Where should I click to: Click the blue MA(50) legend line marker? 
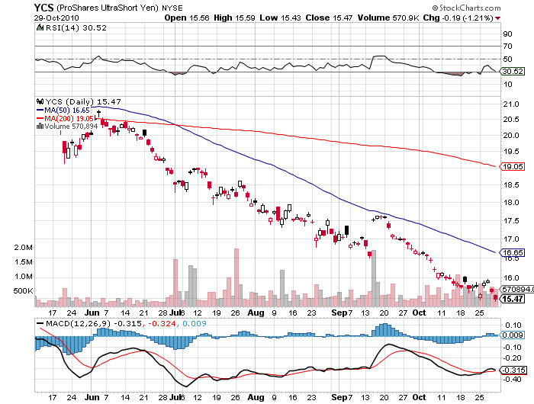[x=40, y=111]
